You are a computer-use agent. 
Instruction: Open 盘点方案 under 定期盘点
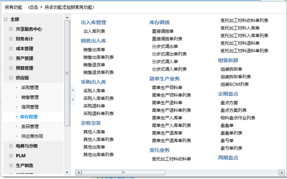click(x=229, y=103)
